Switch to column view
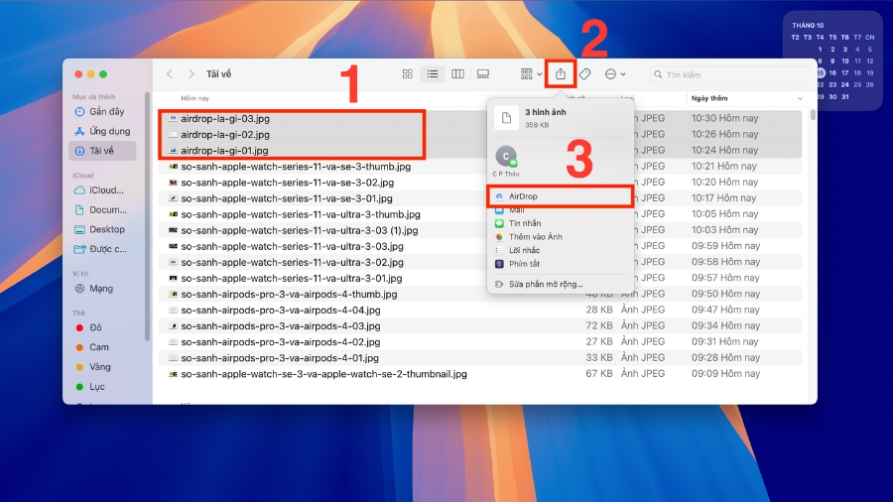Screen dimensions: 893x502 pyautogui.click(x=457, y=74)
